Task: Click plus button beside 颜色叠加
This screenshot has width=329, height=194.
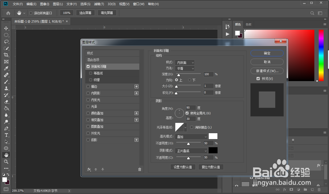Action: [x=136, y=113]
